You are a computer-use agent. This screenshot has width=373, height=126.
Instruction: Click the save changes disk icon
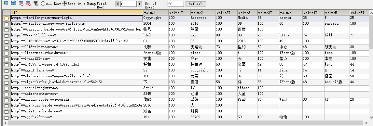pyautogui.click(x=14, y=3)
